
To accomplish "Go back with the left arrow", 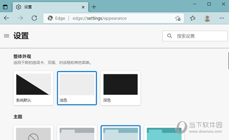I will pos(6,18).
